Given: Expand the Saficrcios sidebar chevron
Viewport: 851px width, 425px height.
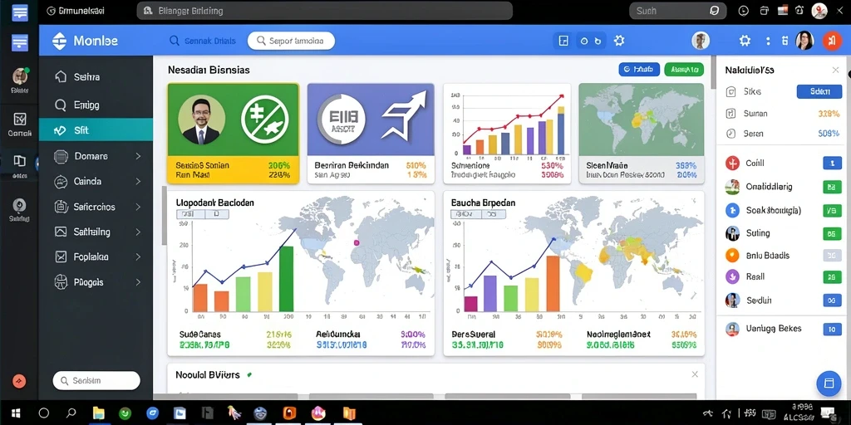Looking at the screenshot, I should 138,207.
